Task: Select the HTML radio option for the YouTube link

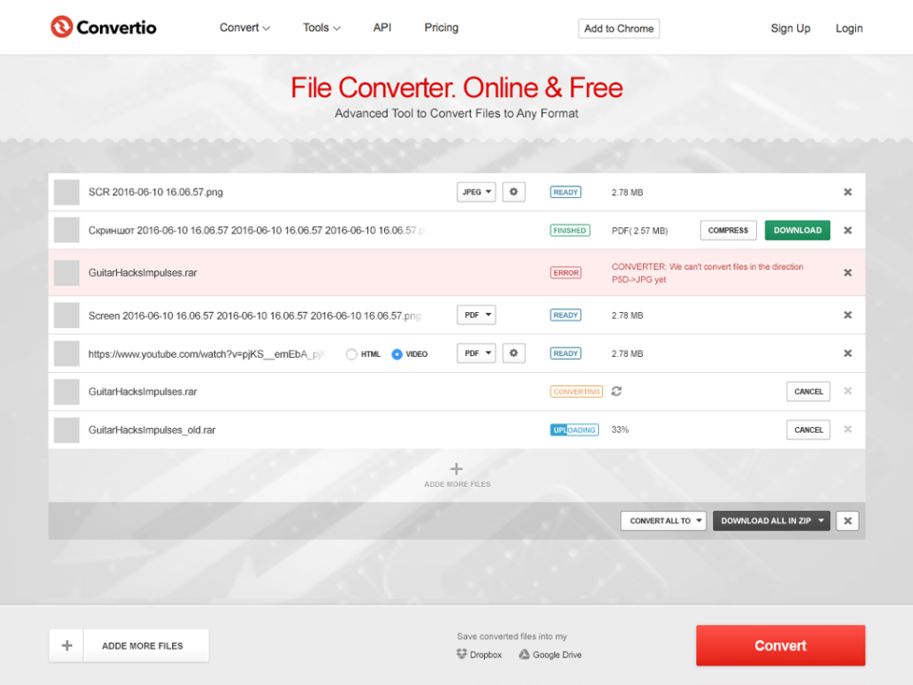Action: 352,353
